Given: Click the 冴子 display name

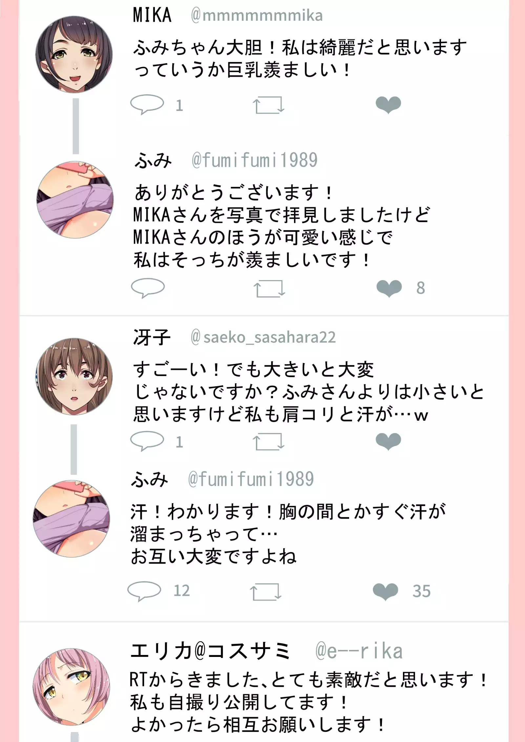Looking at the screenshot, I should click(x=152, y=337).
